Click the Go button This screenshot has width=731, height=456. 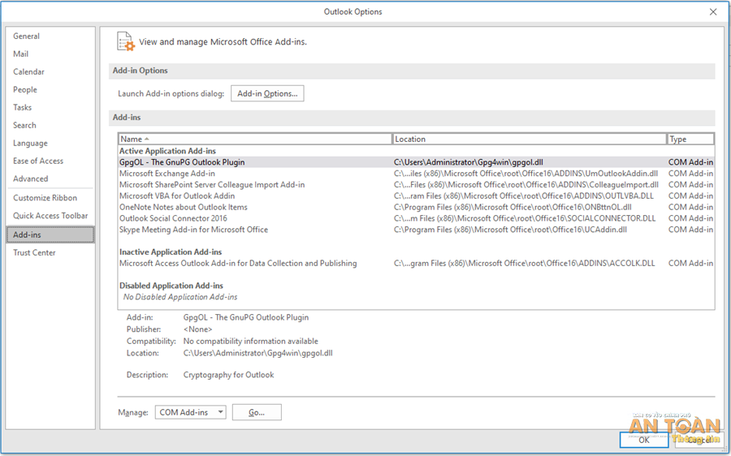(x=257, y=412)
